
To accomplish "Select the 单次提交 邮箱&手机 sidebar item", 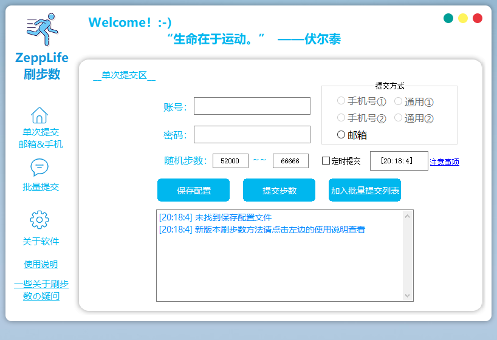I will (x=41, y=138).
